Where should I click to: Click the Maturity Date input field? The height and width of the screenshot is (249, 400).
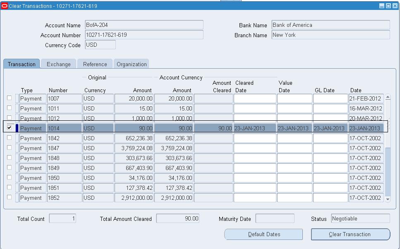point(275,219)
